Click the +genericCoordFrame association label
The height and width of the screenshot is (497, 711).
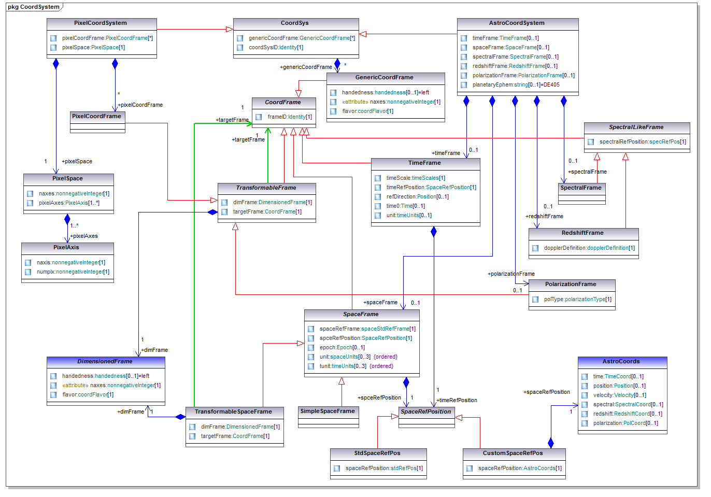[x=306, y=67]
